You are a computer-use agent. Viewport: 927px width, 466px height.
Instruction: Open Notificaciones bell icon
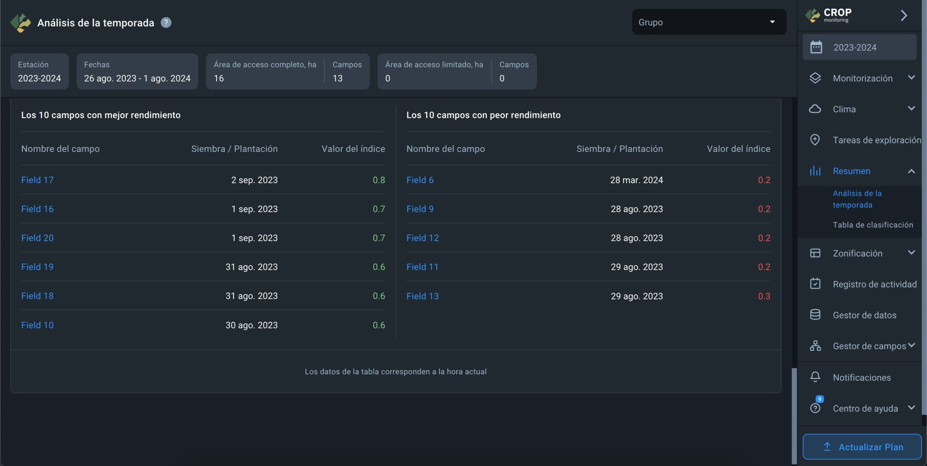[815, 377]
